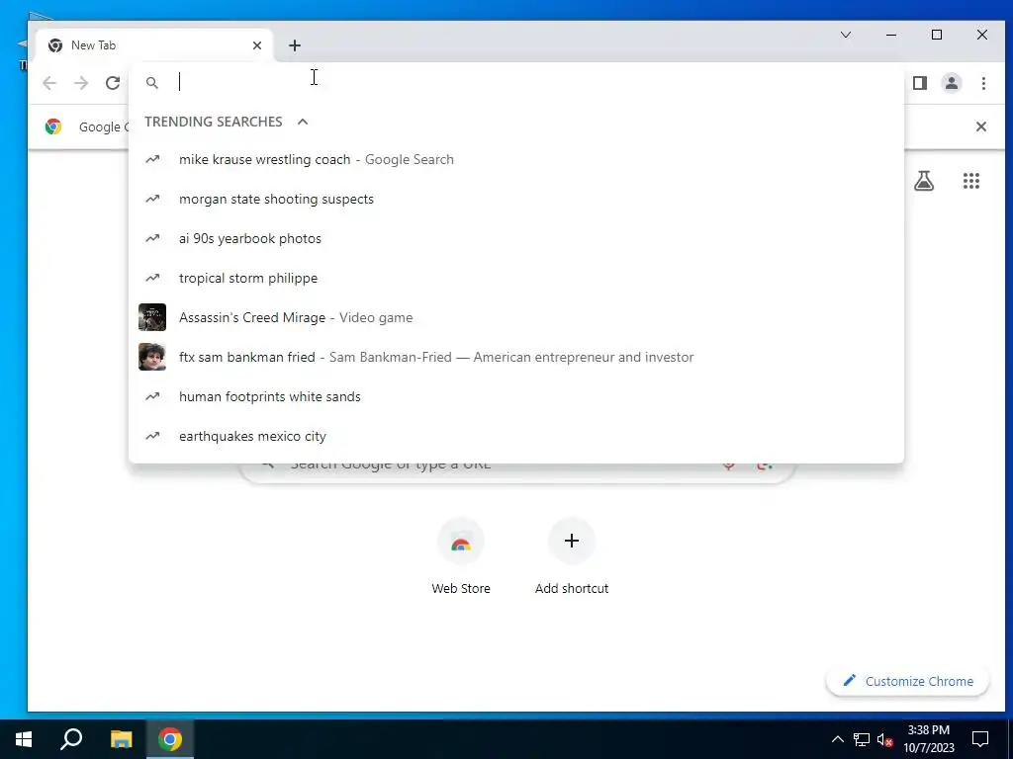This screenshot has width=1013, height=759.
Task: Open the Google apps grid
Action: click(971, 181)
